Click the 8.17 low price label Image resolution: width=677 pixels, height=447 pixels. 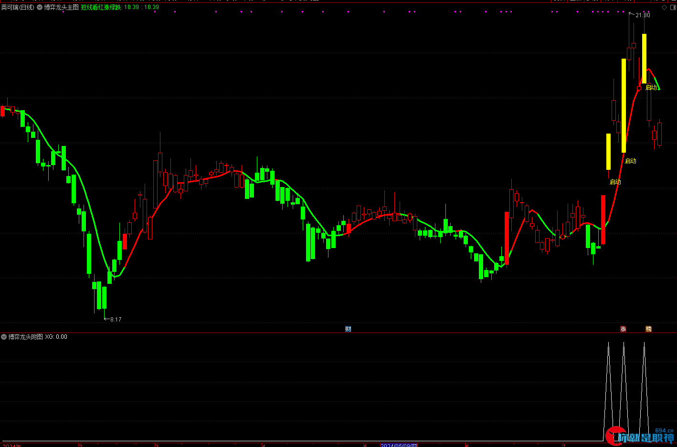click(116, 320)
